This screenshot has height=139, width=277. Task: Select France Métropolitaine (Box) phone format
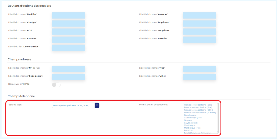(198, 105)
